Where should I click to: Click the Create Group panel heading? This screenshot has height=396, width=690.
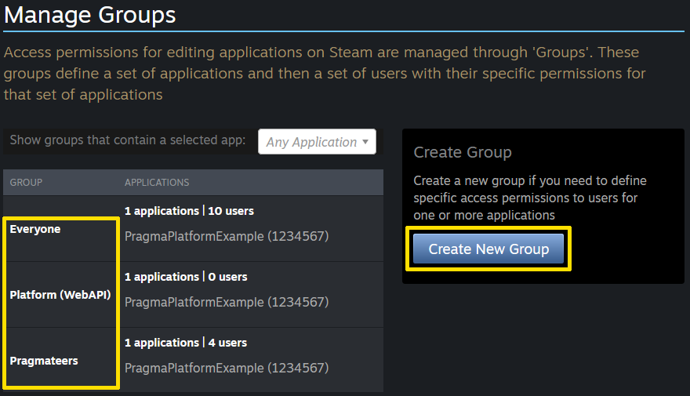tap(462, 152)
